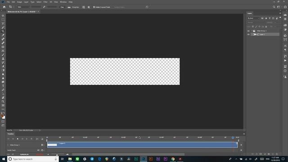Mute the Audio Track
The height and width of the screenshot is (162, 288).
click(x=38, y=150)
